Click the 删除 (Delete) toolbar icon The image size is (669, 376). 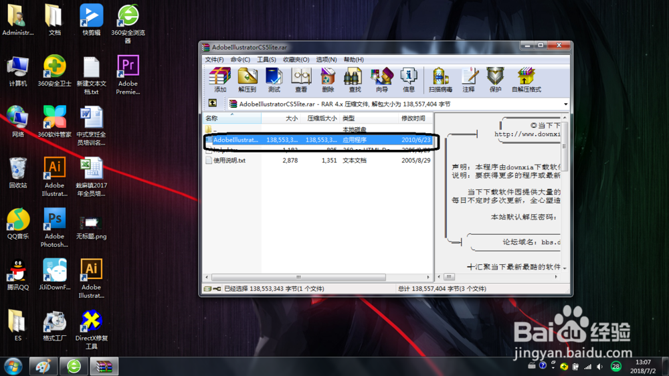(328, 80)
